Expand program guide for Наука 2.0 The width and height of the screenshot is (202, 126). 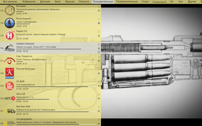pos(99,31)
